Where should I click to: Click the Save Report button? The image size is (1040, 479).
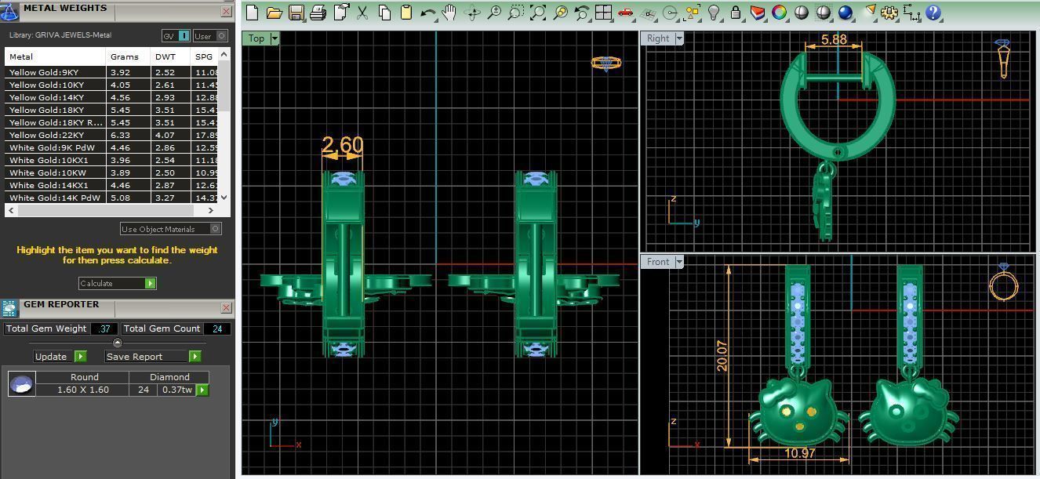point(153,356)
